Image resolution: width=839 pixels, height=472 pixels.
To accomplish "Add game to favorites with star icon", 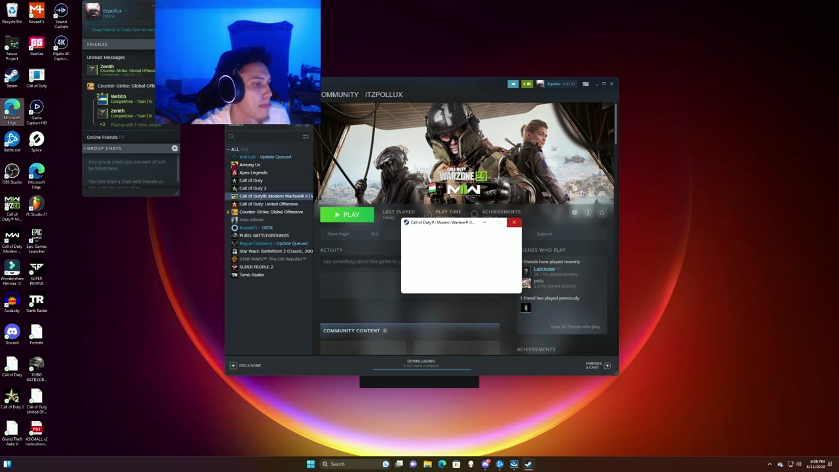I will 602,212.
